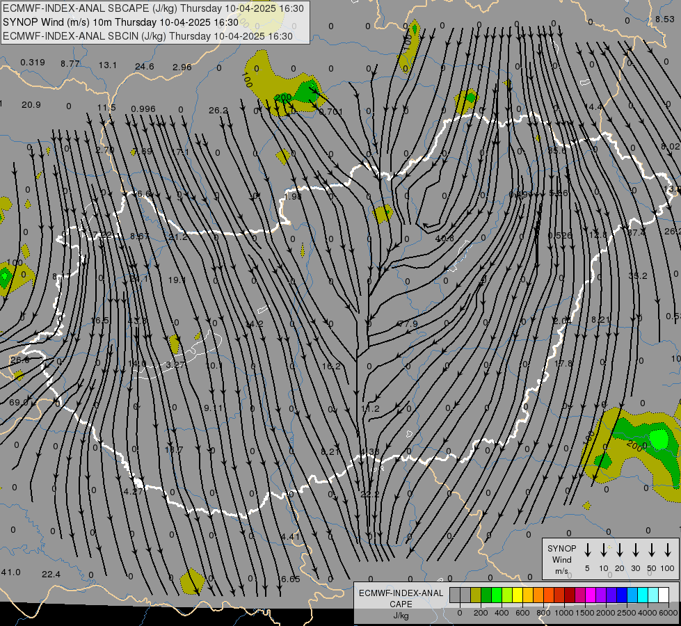Click the map value 9.11
The image size is (681, 626).
click(214, 408)
